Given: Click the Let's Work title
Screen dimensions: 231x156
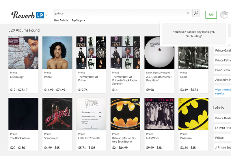Looking at the screenshot, I should (152, 138).
